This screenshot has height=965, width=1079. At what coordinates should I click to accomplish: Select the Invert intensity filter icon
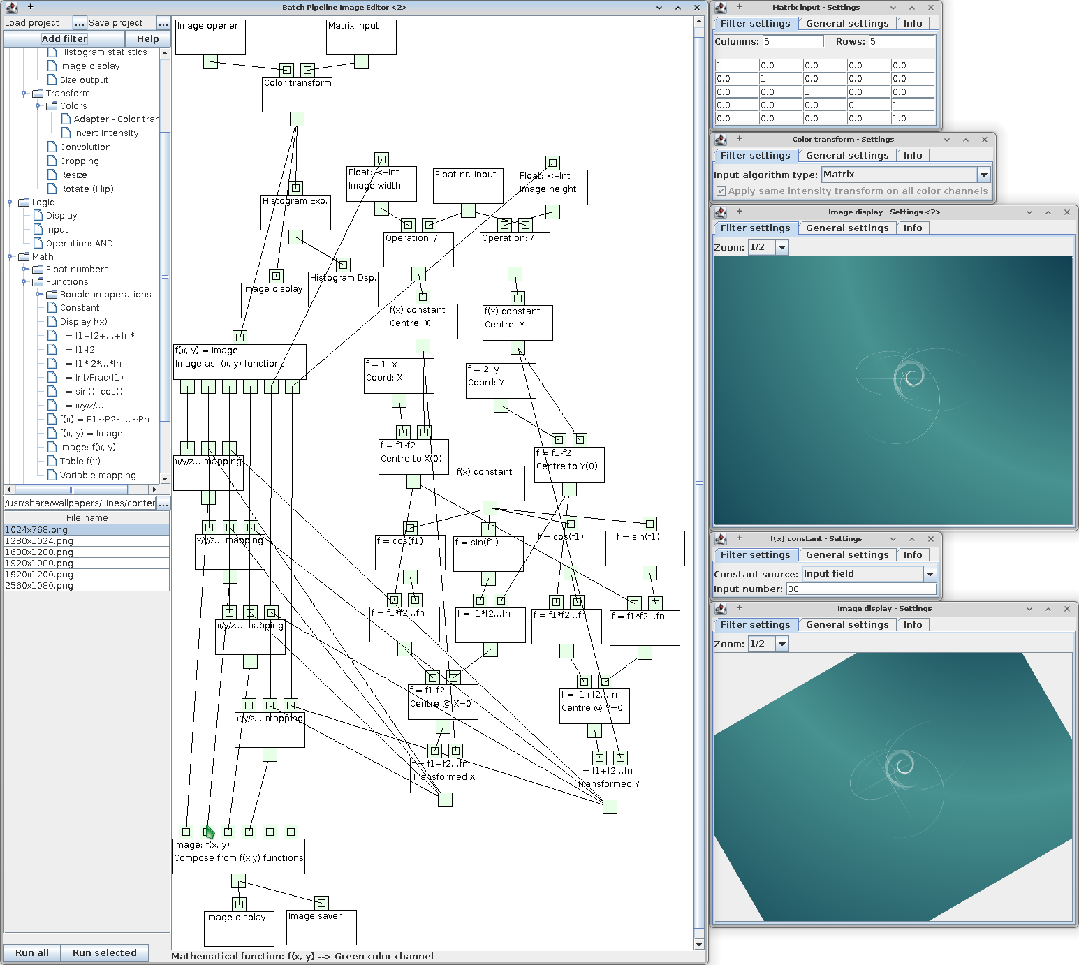[66, 133]
